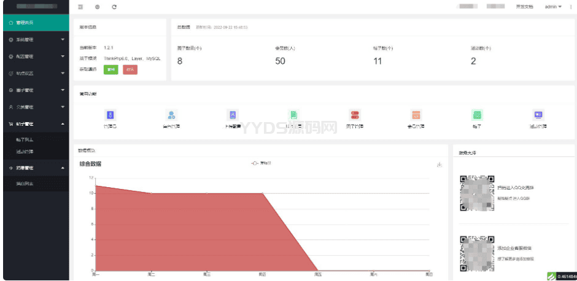The width and height of the screenshot is (577, 281).
Task: Collapse the 消息管理 sidebar menu arrow
Action: coord(63,167)
